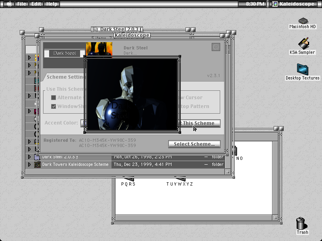Click the Select Scheme... button
322x241 pixels.
coord(194,144)
